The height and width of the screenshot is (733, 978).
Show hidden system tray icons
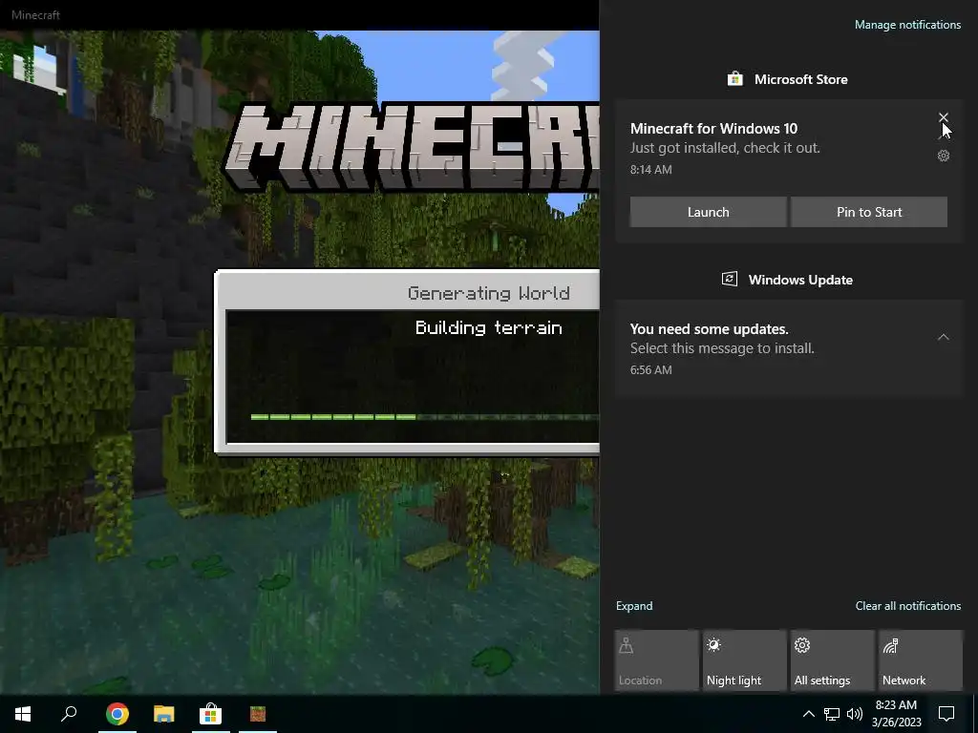[808, 714]
